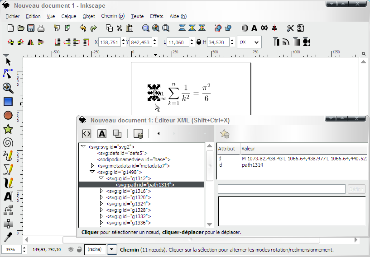This screenshot has width=370, height=257.
Task: Expand the svg:g g1316 node
Action: pos(101,191)
